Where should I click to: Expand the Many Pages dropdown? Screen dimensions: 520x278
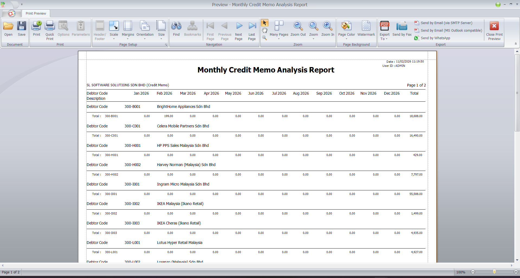279,39
